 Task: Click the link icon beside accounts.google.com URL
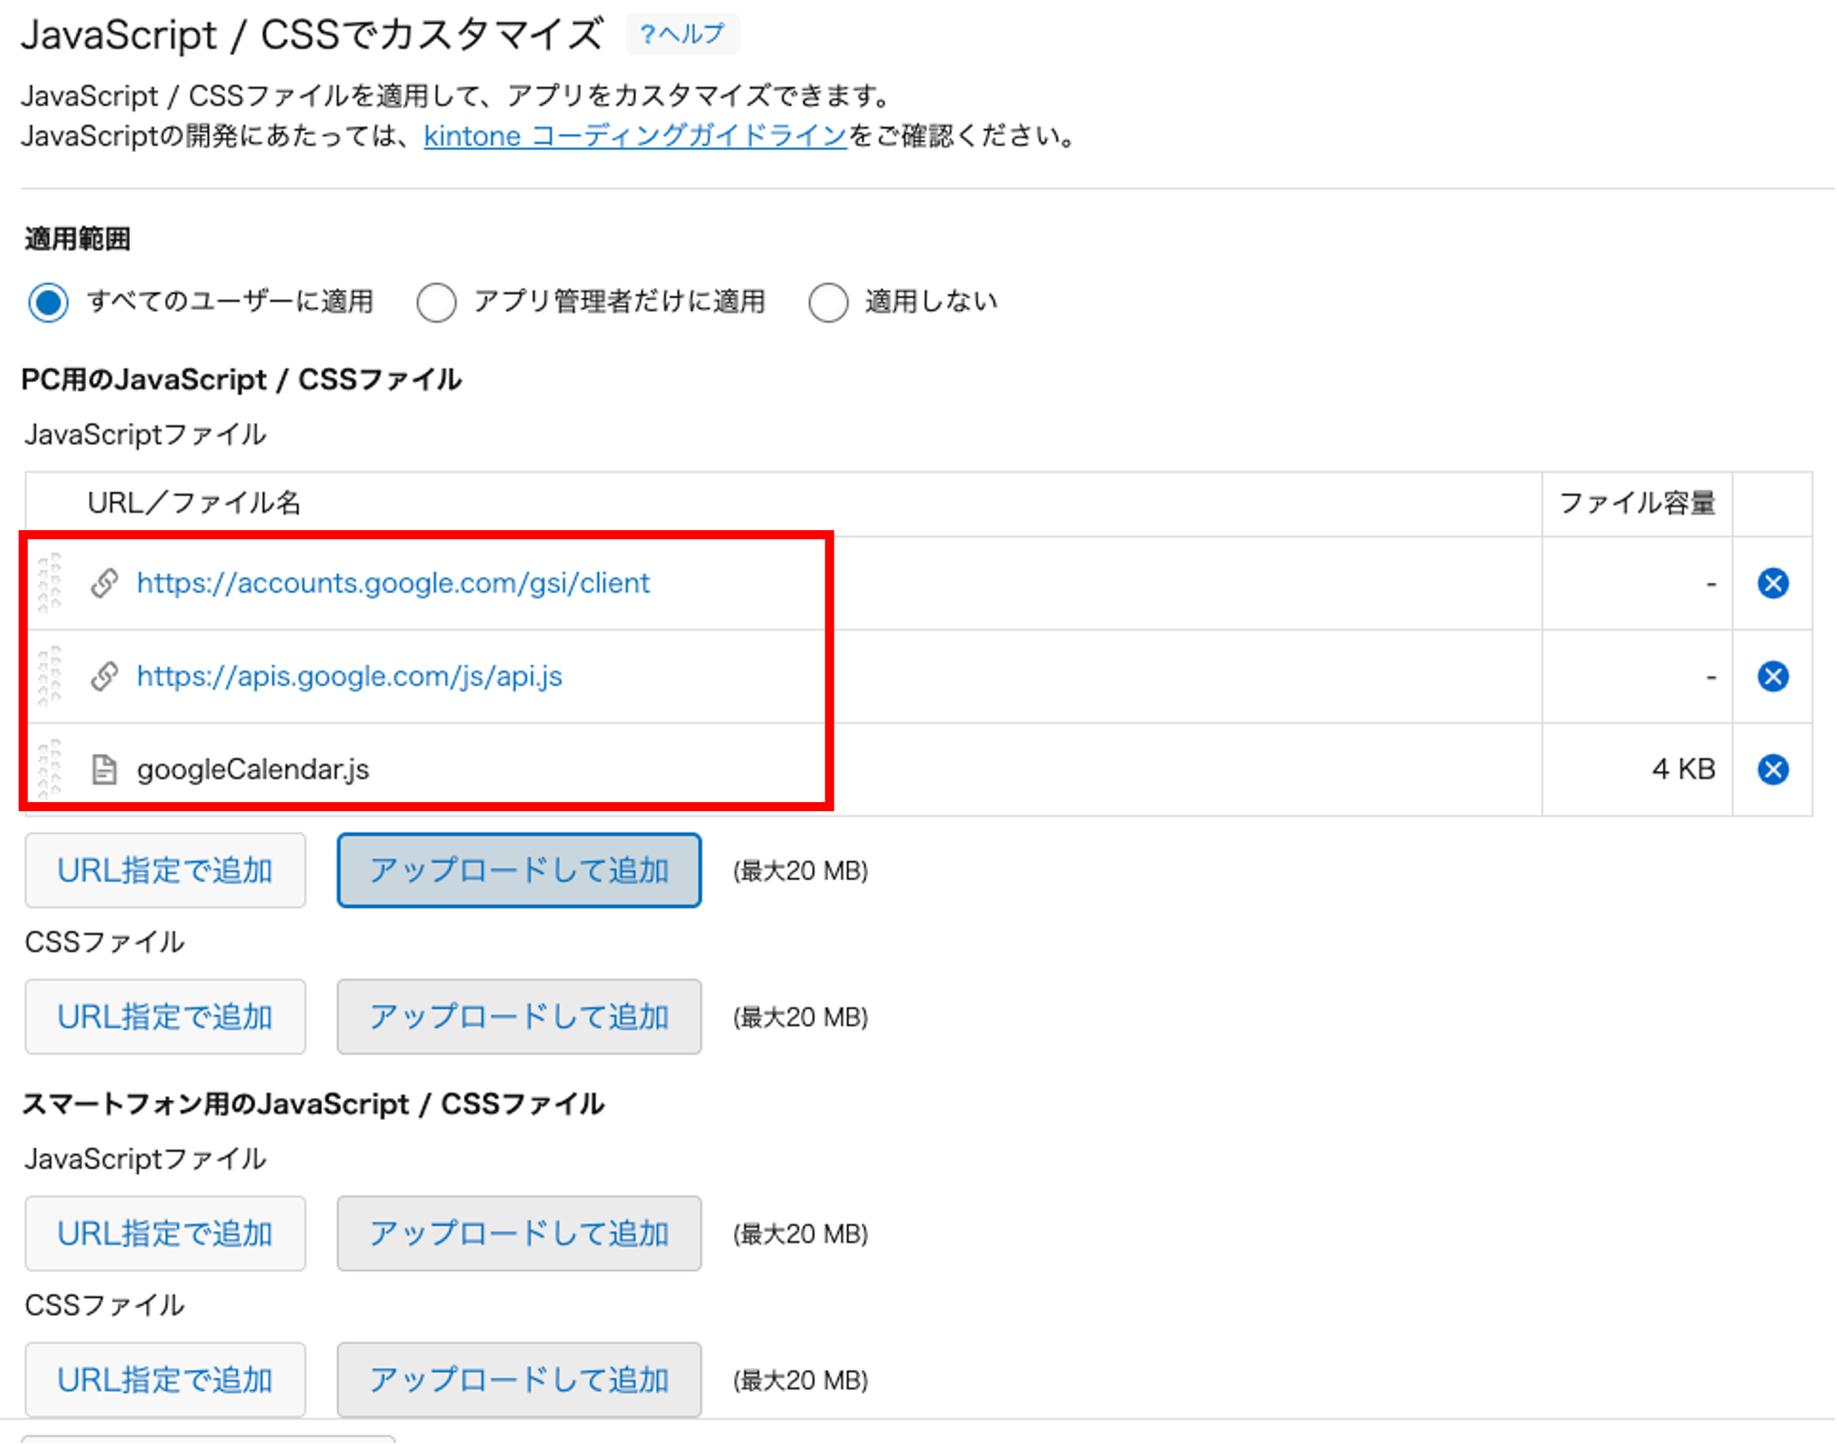click(x=104, y=583)
